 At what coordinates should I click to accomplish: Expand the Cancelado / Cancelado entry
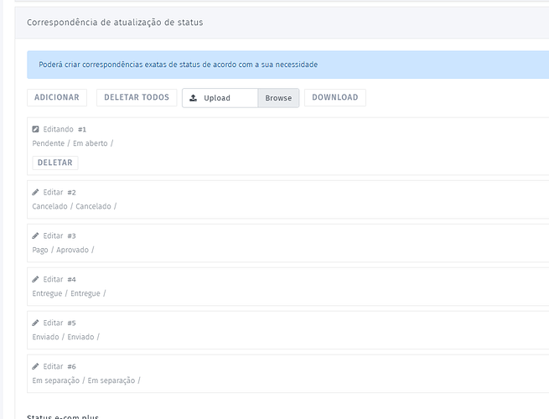tap(74, 206)
